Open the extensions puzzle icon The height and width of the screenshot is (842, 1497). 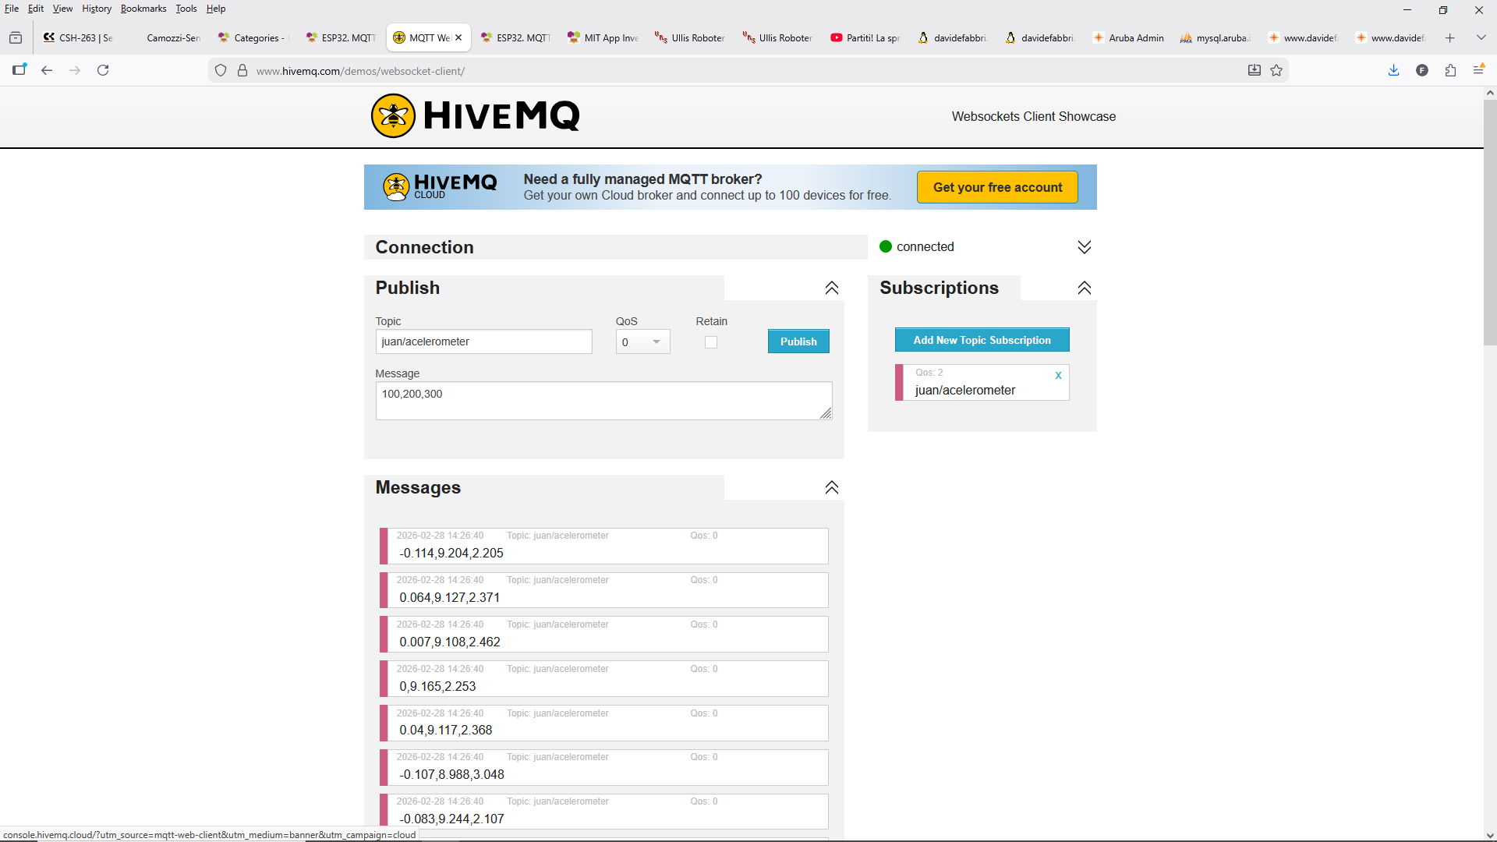coord(1450,70)
